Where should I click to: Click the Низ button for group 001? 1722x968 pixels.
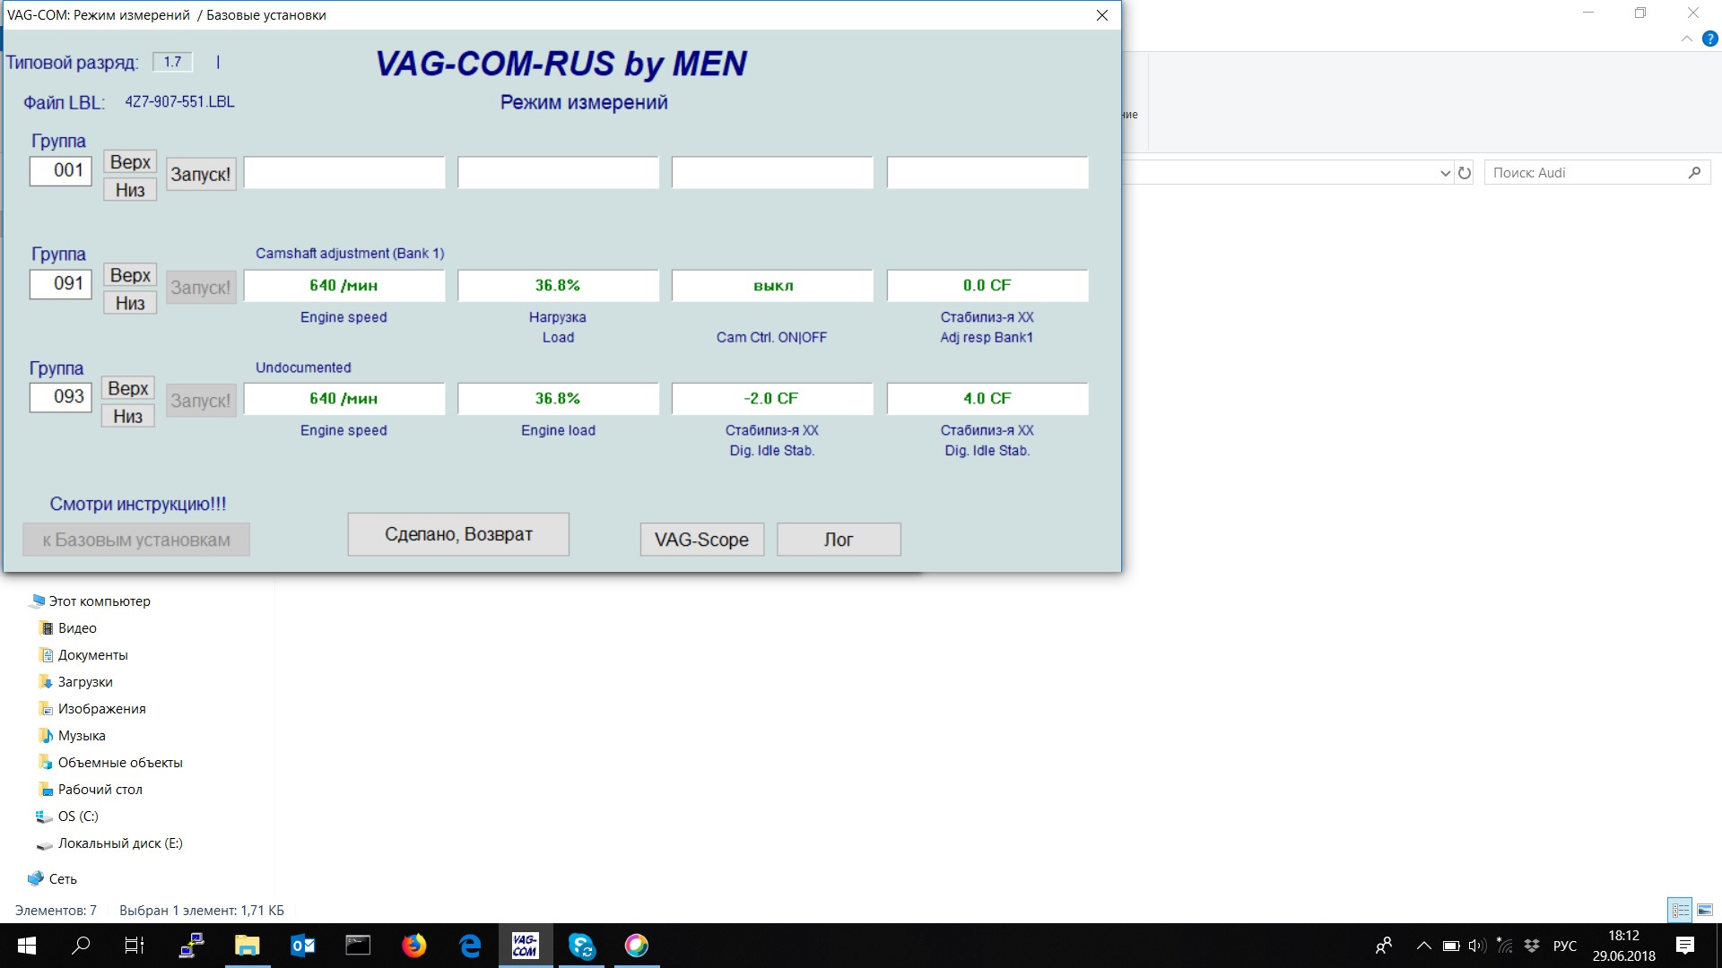(x=130, y=190)
